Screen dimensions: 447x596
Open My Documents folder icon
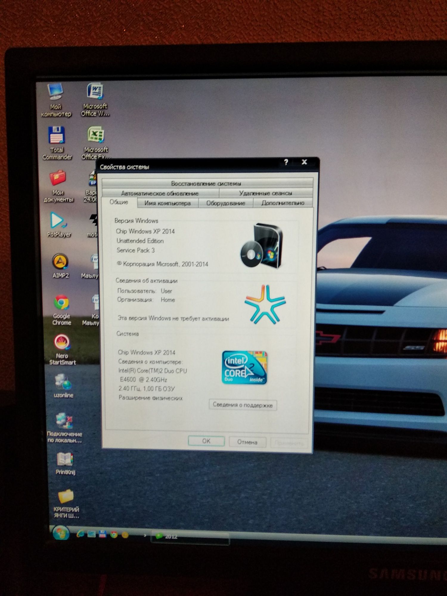pyautogui.click(x=58, y=186)
